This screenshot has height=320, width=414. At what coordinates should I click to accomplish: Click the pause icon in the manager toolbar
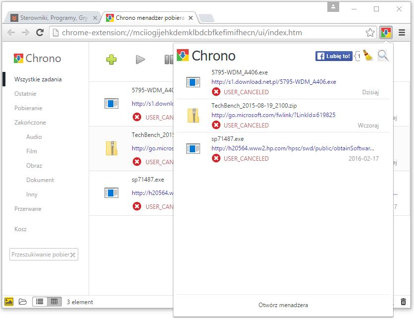(169, 60)
